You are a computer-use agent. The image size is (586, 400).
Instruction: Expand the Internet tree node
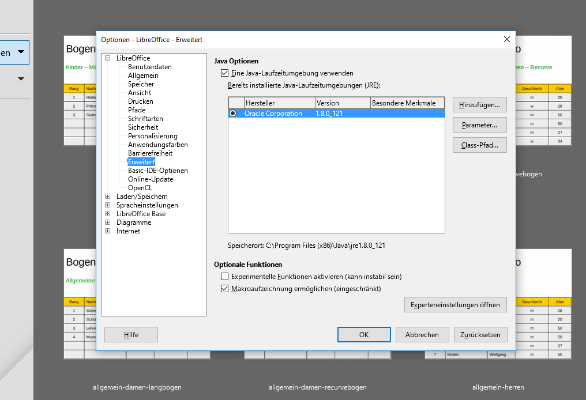[108, 231]
